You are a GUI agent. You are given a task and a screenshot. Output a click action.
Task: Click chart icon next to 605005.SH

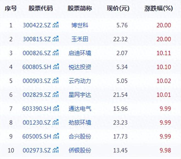coord(56,136)
